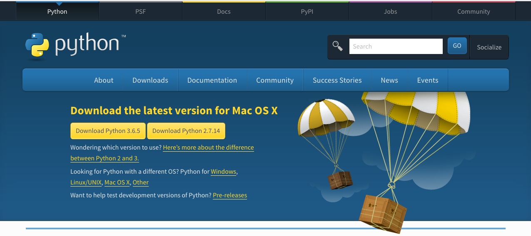The height and width of the screenshot is (236, 531).
Task: Follow the Other OS link
Action: click(141, 182)
